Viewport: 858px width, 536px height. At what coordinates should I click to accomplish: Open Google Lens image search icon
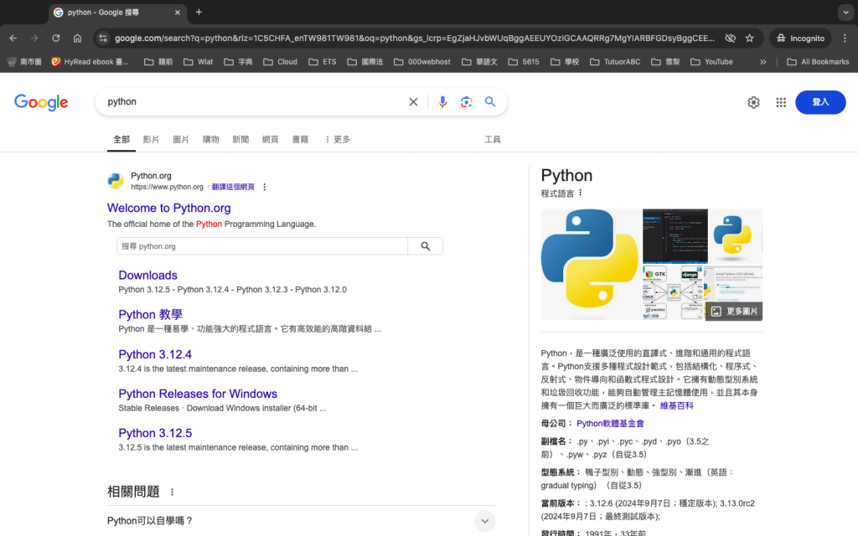tap(466, 101)
